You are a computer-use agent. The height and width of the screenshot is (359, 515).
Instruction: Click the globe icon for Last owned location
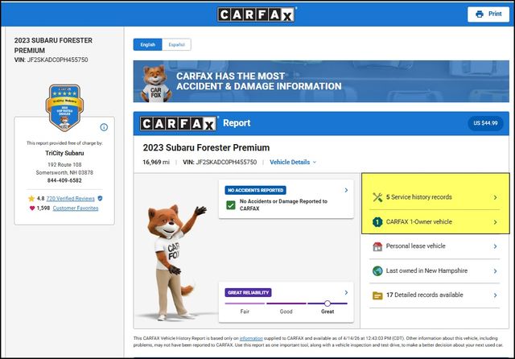pos(378,271)
